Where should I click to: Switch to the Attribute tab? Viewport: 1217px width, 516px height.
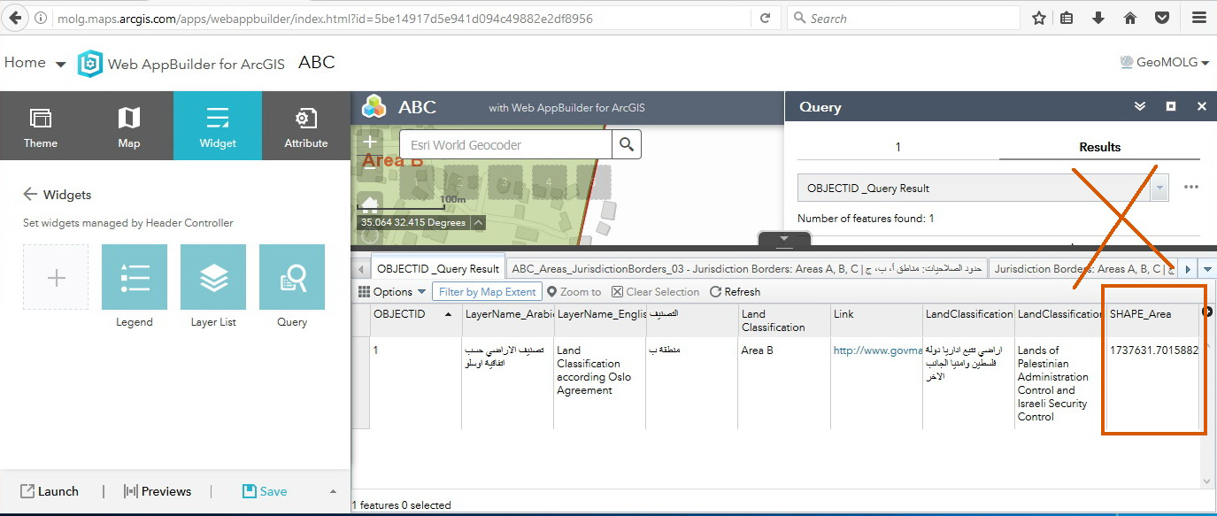pos(306,126)
